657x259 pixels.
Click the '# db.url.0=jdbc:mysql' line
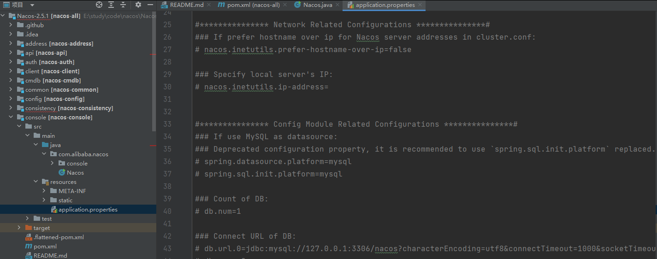(x=426, y=249)
